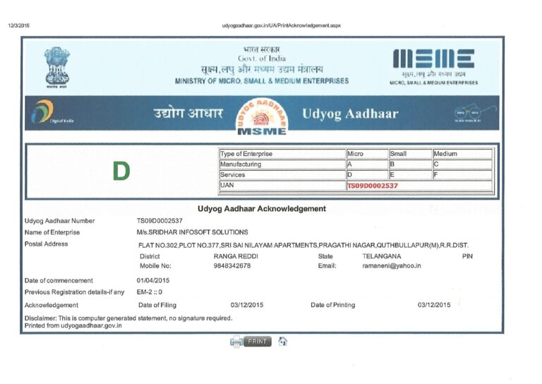The height and width of the screenshot is (384, 542).
Task: Click the Digital India logo
Action: (x=54, y=113)
